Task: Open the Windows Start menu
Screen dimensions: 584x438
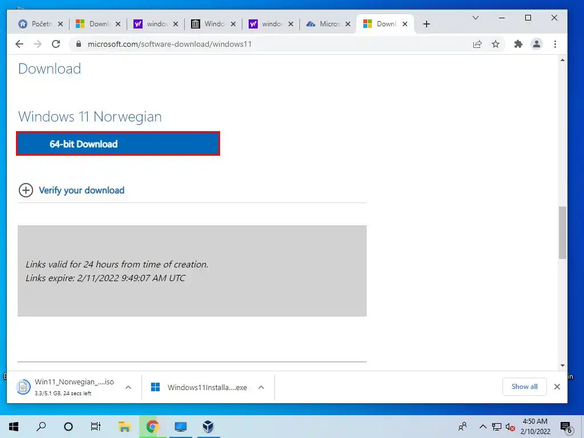Action: click(x=14, y=427)
